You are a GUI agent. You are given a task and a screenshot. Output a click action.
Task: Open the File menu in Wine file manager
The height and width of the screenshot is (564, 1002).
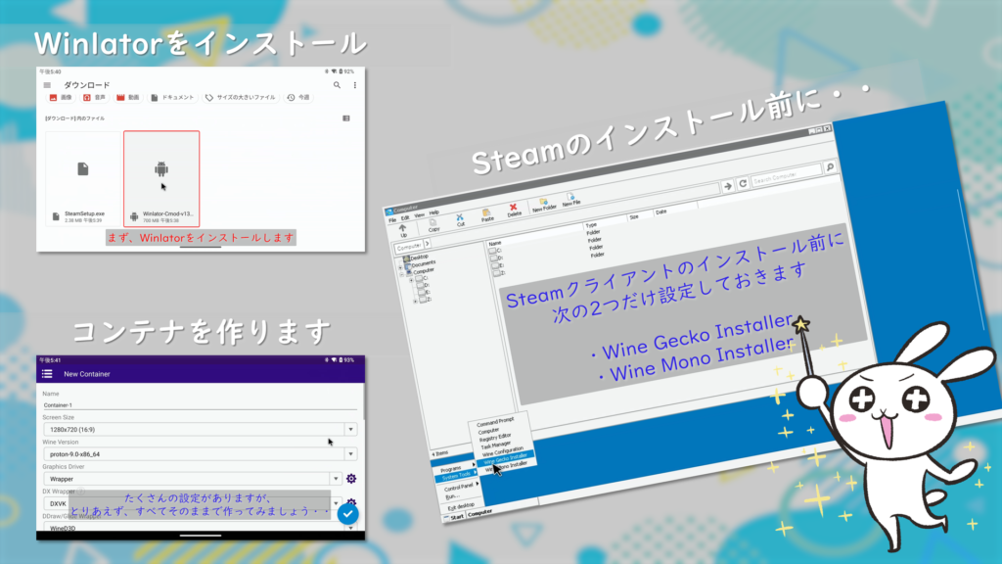coord(393,220)
